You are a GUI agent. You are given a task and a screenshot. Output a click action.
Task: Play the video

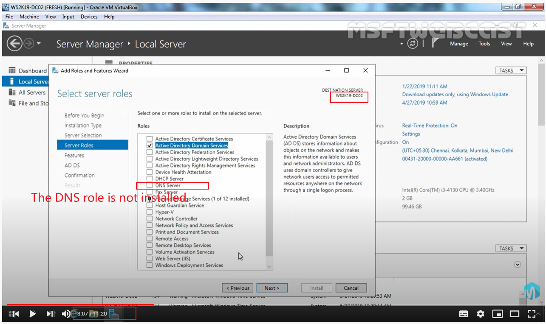pyautogui.click(x=32, y=314)
